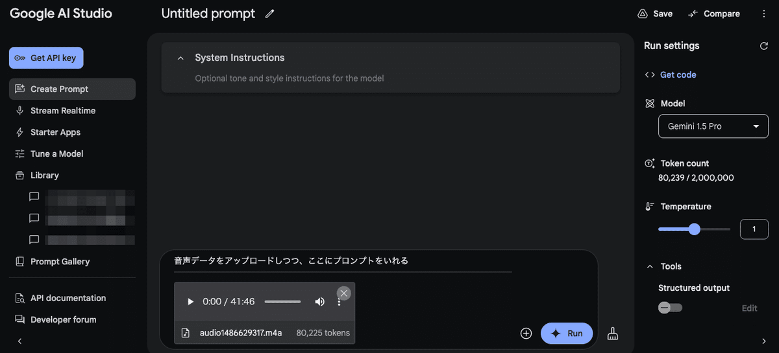779x353 pixels.
Task: Click the system instructions text field
Action: pyautogui.click(x=290, y=78)
